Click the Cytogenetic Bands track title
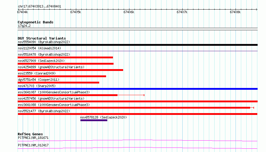 [36, 22]
